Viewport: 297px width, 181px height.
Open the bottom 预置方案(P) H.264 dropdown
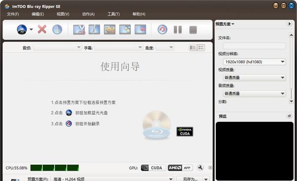click(x=112, y=179)
